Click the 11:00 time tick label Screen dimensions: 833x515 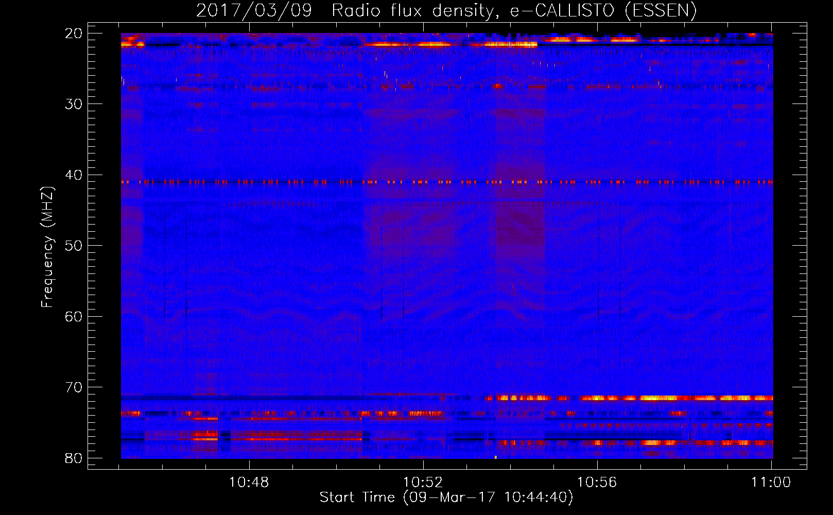771,483
